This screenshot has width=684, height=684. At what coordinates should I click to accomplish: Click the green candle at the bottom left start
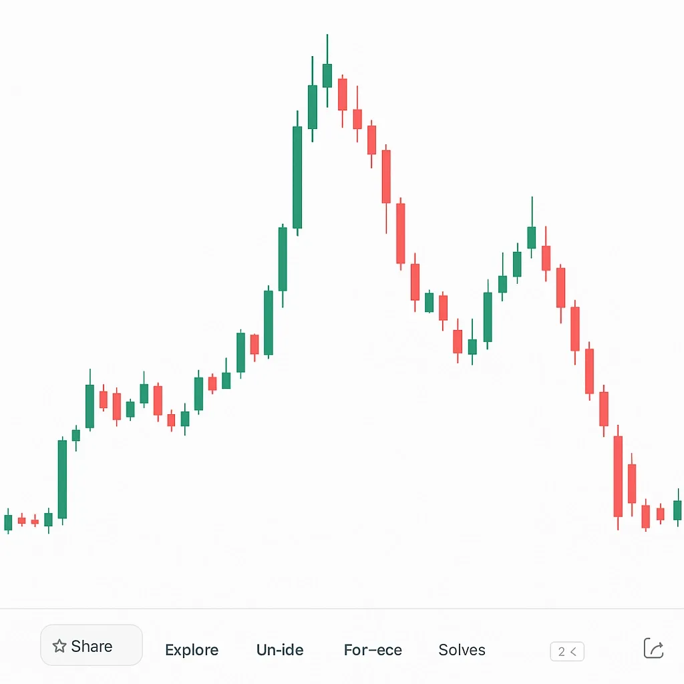(x=7, y=523)
